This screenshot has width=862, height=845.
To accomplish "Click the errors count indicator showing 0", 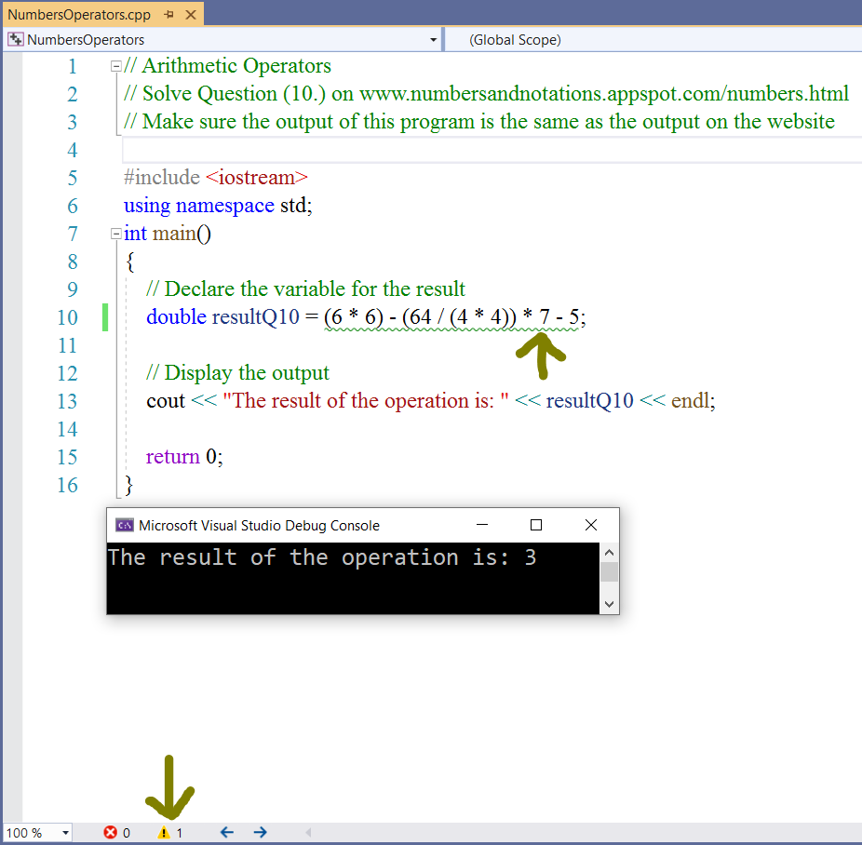I will tap(117, 833).
